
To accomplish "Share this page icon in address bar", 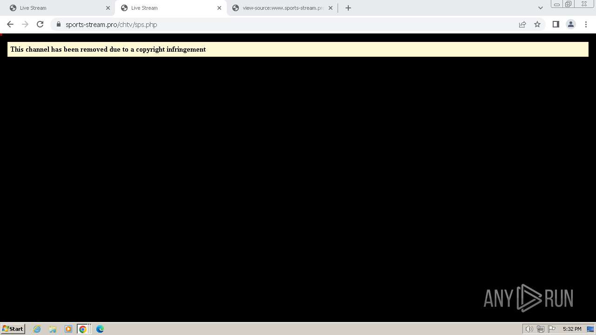I will pyautogui.click(x=522, y=24).
